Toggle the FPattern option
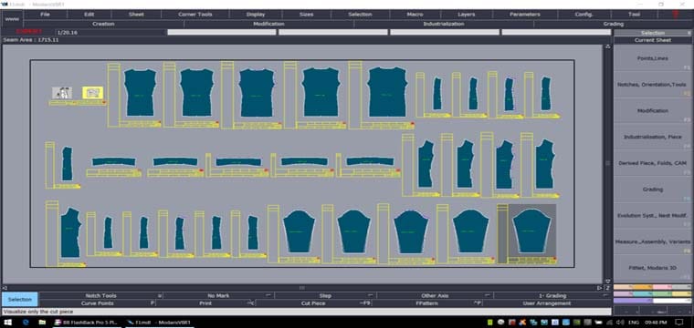The width and height of the screenshot is (694, 328). 427,303
